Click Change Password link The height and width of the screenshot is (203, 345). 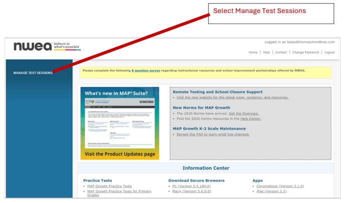pyautogui.click(x=305, y=52)
